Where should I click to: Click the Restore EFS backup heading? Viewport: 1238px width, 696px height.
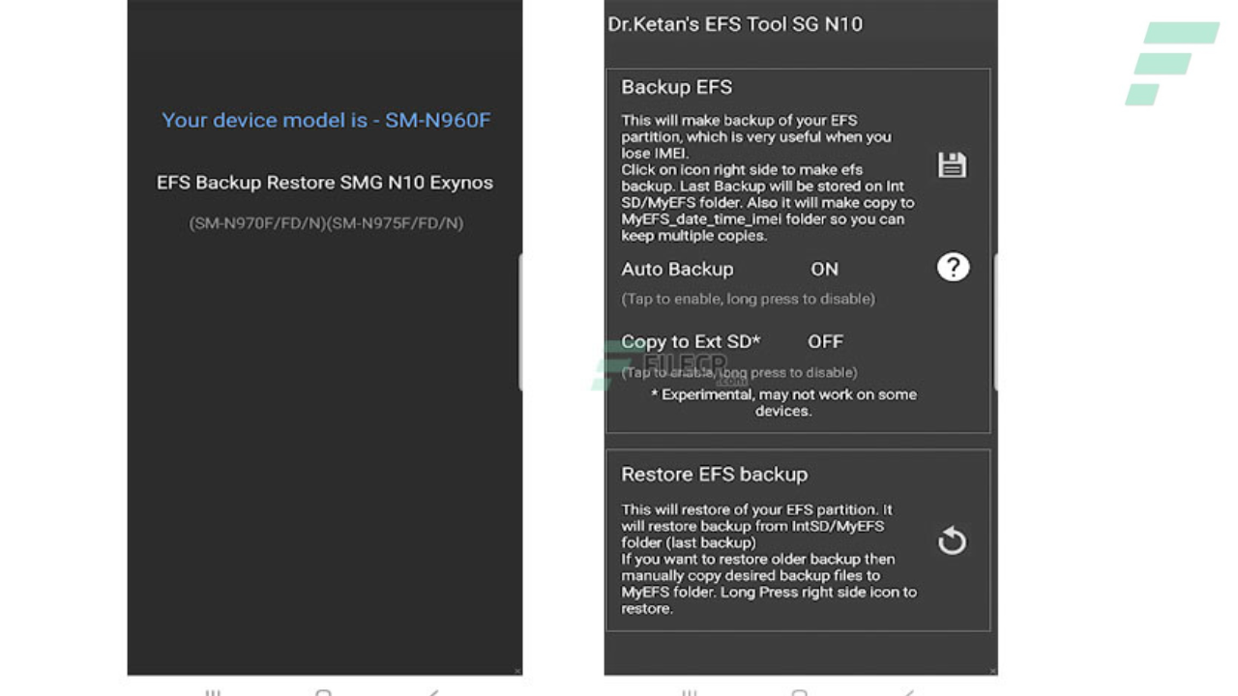714,475
